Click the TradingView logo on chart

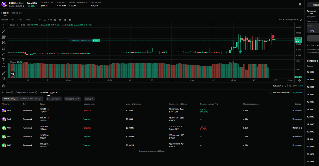pyautogui.click(x=12, y=74)
